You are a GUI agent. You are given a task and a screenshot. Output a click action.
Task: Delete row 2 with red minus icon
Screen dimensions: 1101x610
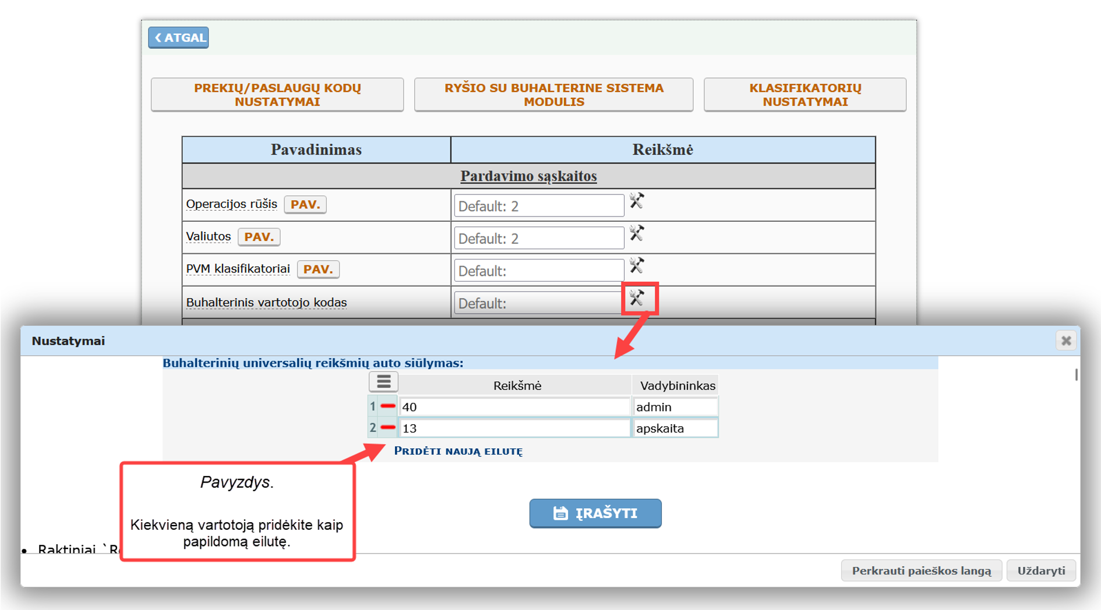(388, 428)
